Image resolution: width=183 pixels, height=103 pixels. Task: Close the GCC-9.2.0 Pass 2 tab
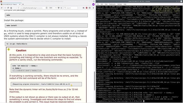(20, 4)
